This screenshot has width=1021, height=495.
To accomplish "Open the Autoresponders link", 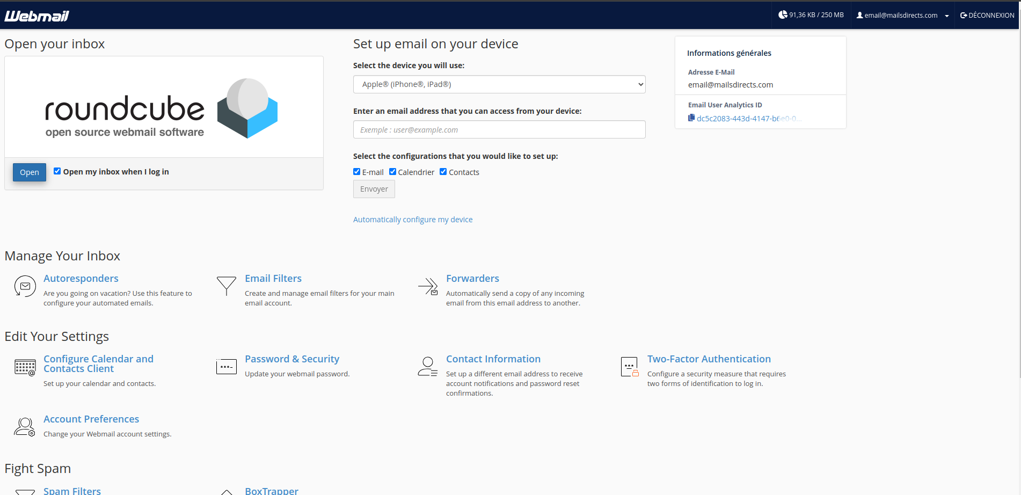I will pos(81,278).
